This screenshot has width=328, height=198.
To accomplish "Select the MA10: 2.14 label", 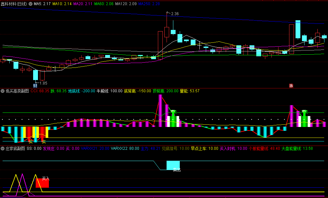I will [x=62, y=4].
